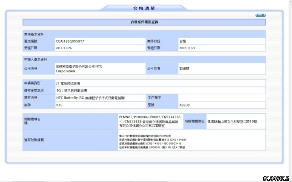Click the 3G equipment category value
292x182 pixels.
pos(72,91)
